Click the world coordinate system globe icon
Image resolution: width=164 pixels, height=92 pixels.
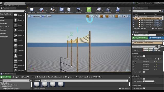pos(96,16)
